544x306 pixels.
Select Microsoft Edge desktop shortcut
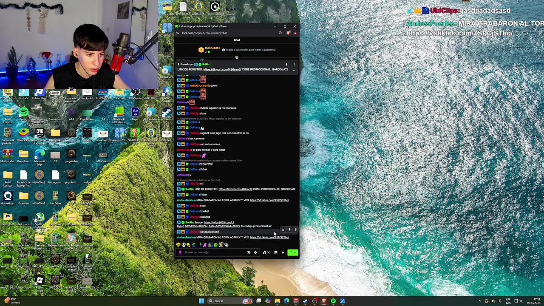click(40, 156)
